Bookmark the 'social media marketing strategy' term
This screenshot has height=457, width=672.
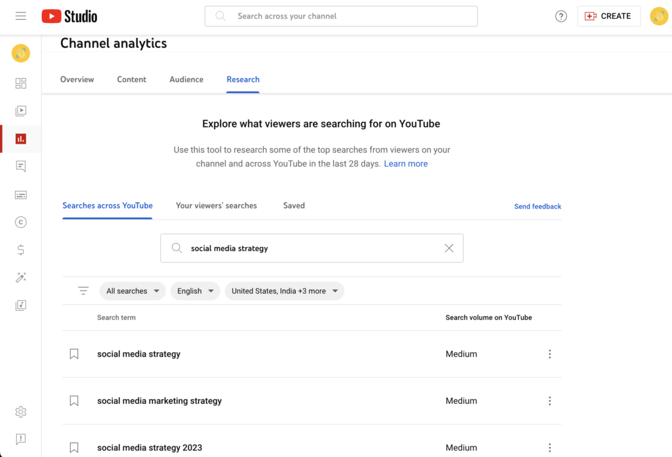click(x=74, y=401)
